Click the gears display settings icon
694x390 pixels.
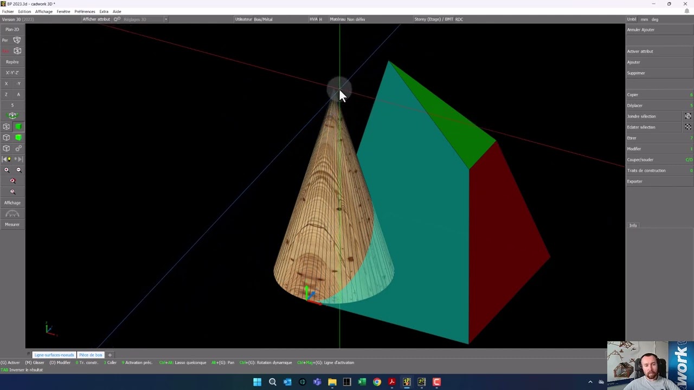(18, 148)
